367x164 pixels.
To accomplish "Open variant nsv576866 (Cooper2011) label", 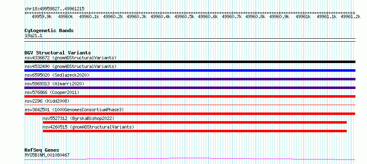I will [52, 92].
